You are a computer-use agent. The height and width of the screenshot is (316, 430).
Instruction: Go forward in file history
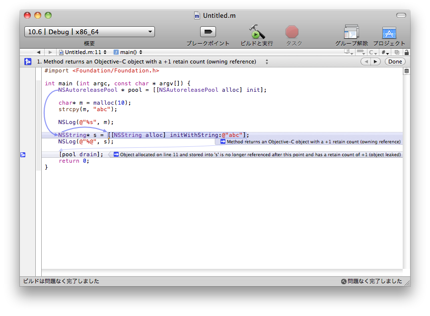50,52
